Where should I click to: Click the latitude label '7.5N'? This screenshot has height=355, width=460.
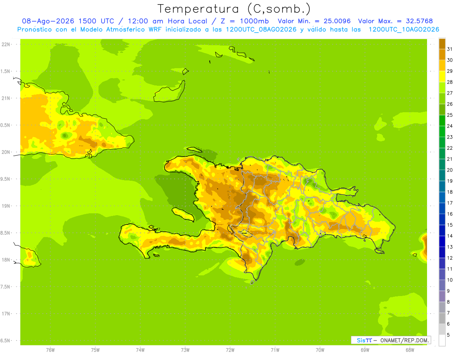tap(5, 287)
